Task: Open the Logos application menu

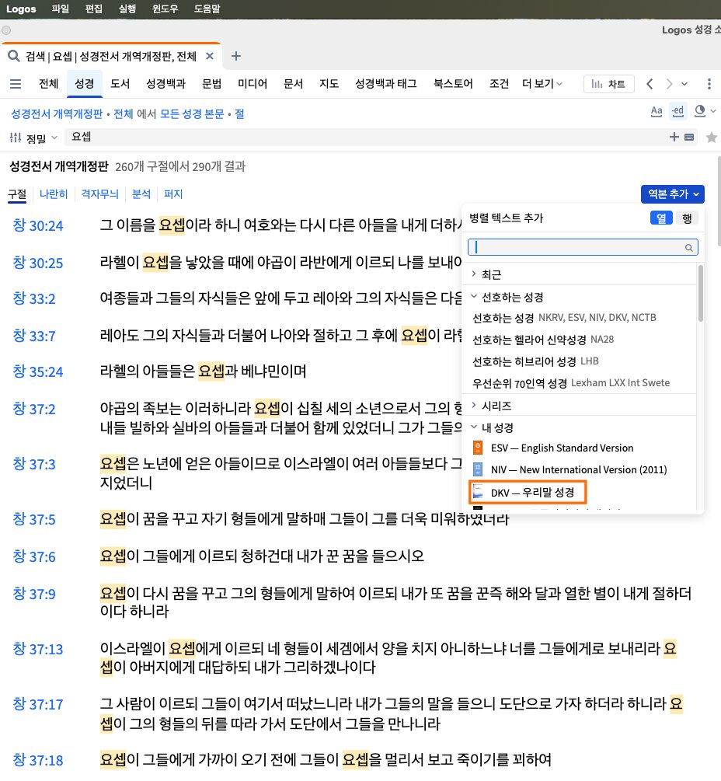Action: click(x=21, y=9)
